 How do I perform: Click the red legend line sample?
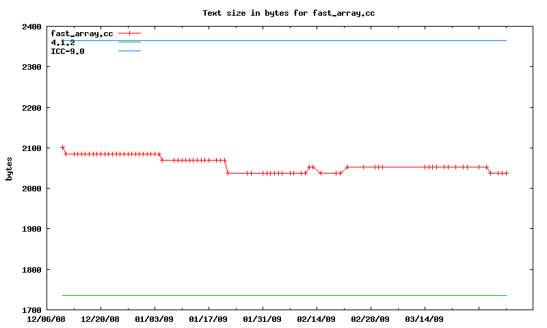129,33
